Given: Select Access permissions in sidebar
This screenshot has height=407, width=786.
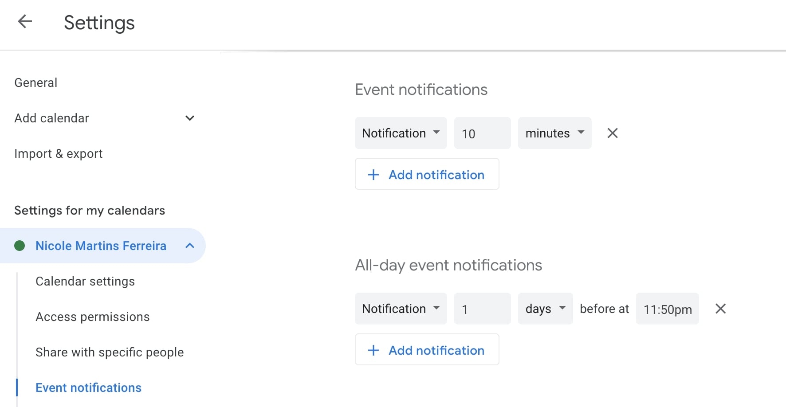Looking at the screenshot, I should (x=93, y=317).
